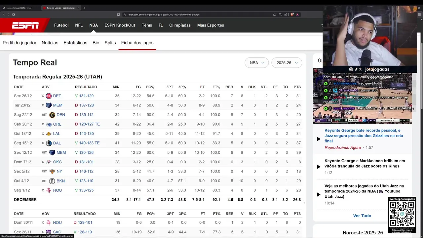Open game result 146-112
423x238 pixels.
86,171
